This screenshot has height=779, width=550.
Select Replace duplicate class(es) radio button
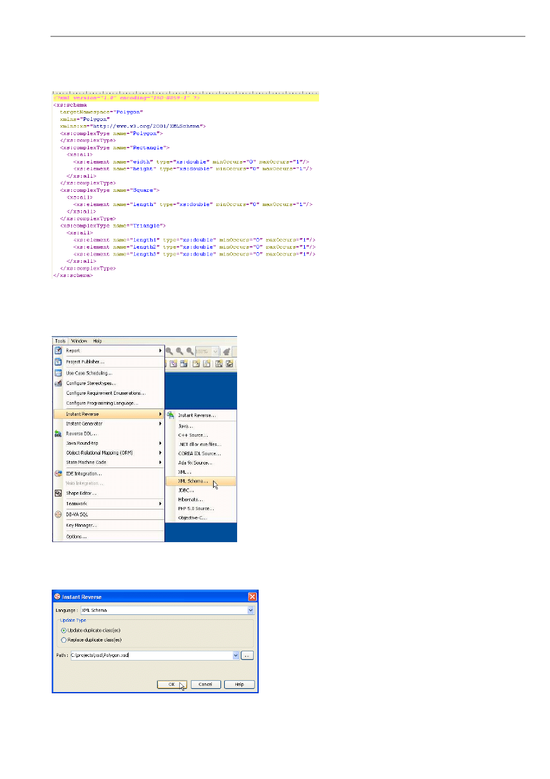(64, 640)
